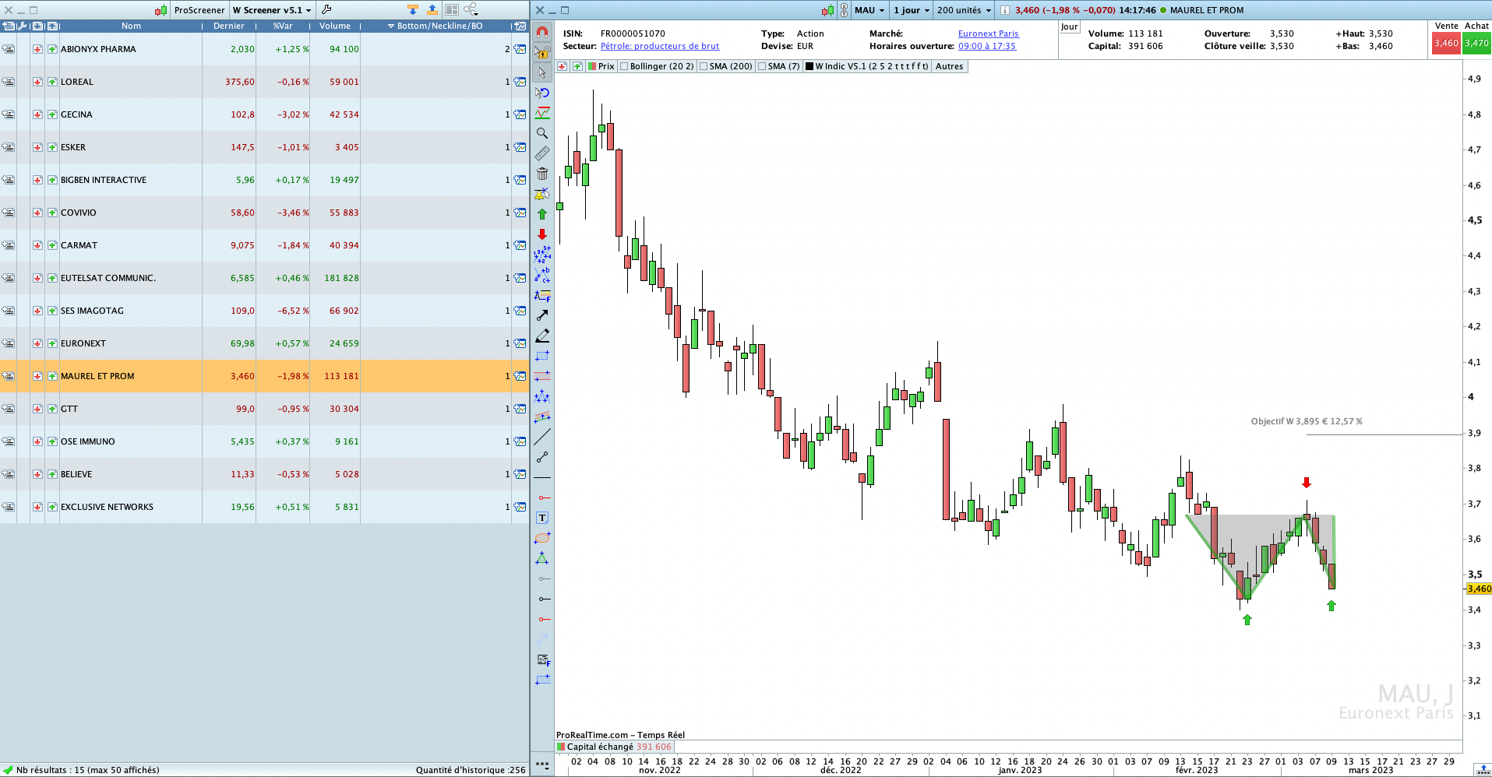The width and height of the screenshot is (1492, 777).
Task: Sort by Dernier column header
Action: (x=229, y=26)
